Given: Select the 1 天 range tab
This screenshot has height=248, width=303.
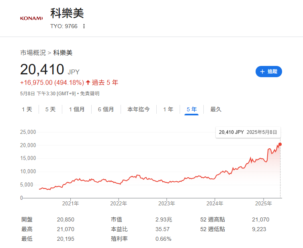Looking at the screenshot, I should (x=27, y=109).
